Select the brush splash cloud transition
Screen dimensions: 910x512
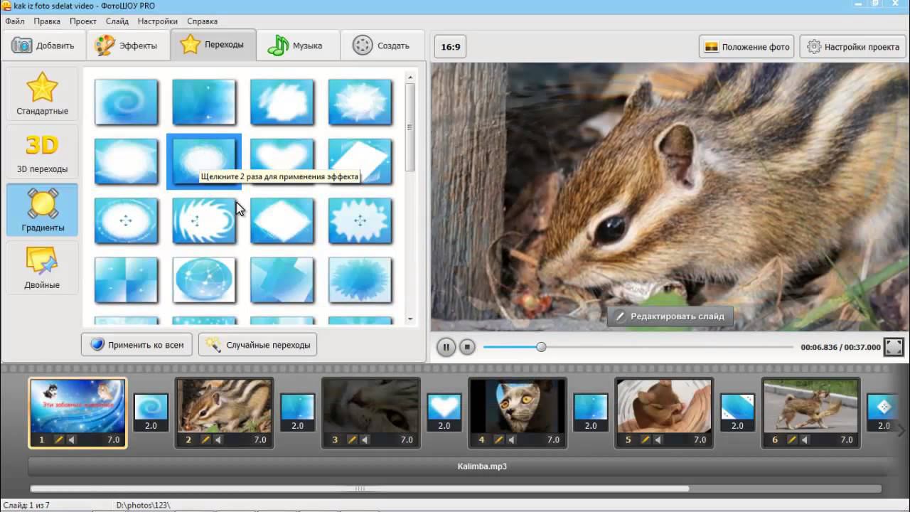pyautogui.click(x=282, y=102)
